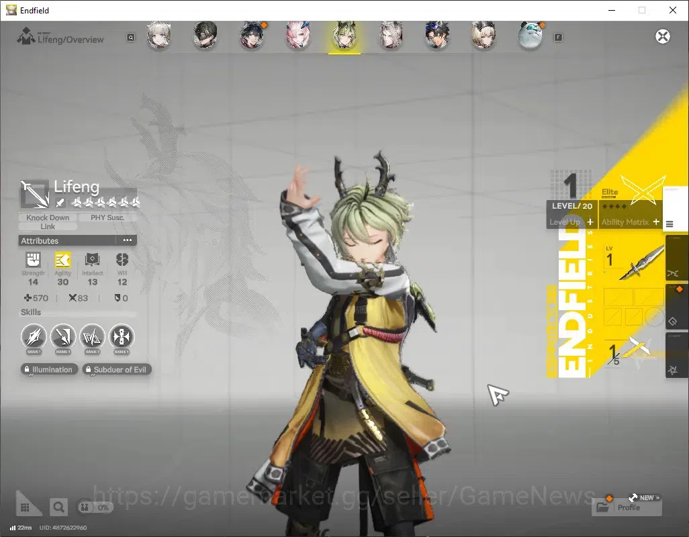The image size is (689, 537).
Task: Select the first white-haired operator portrait
Action: pos(159,35)
